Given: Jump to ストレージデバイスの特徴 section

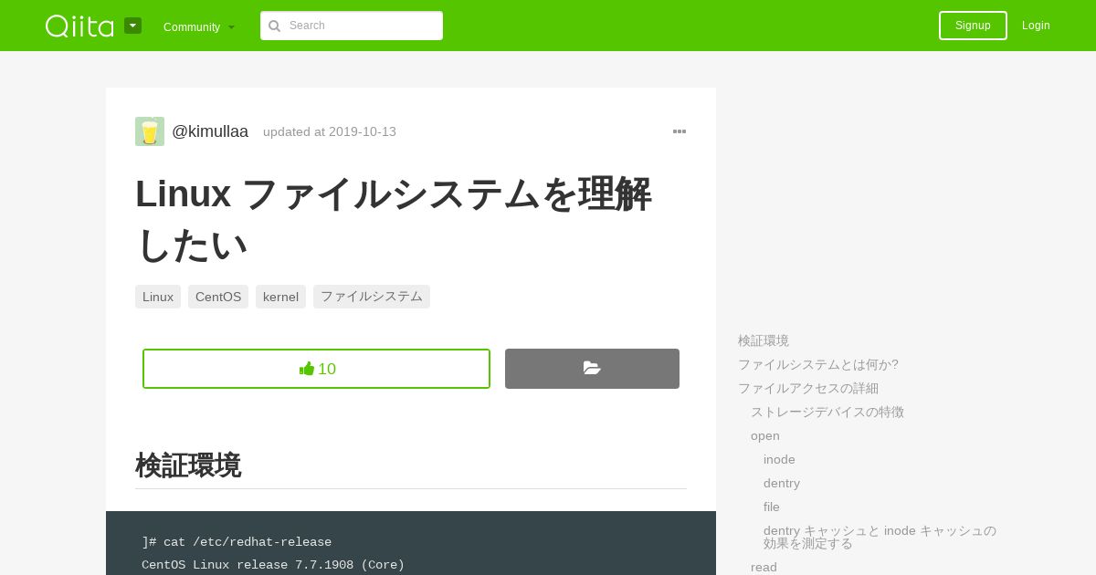Looking at the screenshot, I should (827, 412).
